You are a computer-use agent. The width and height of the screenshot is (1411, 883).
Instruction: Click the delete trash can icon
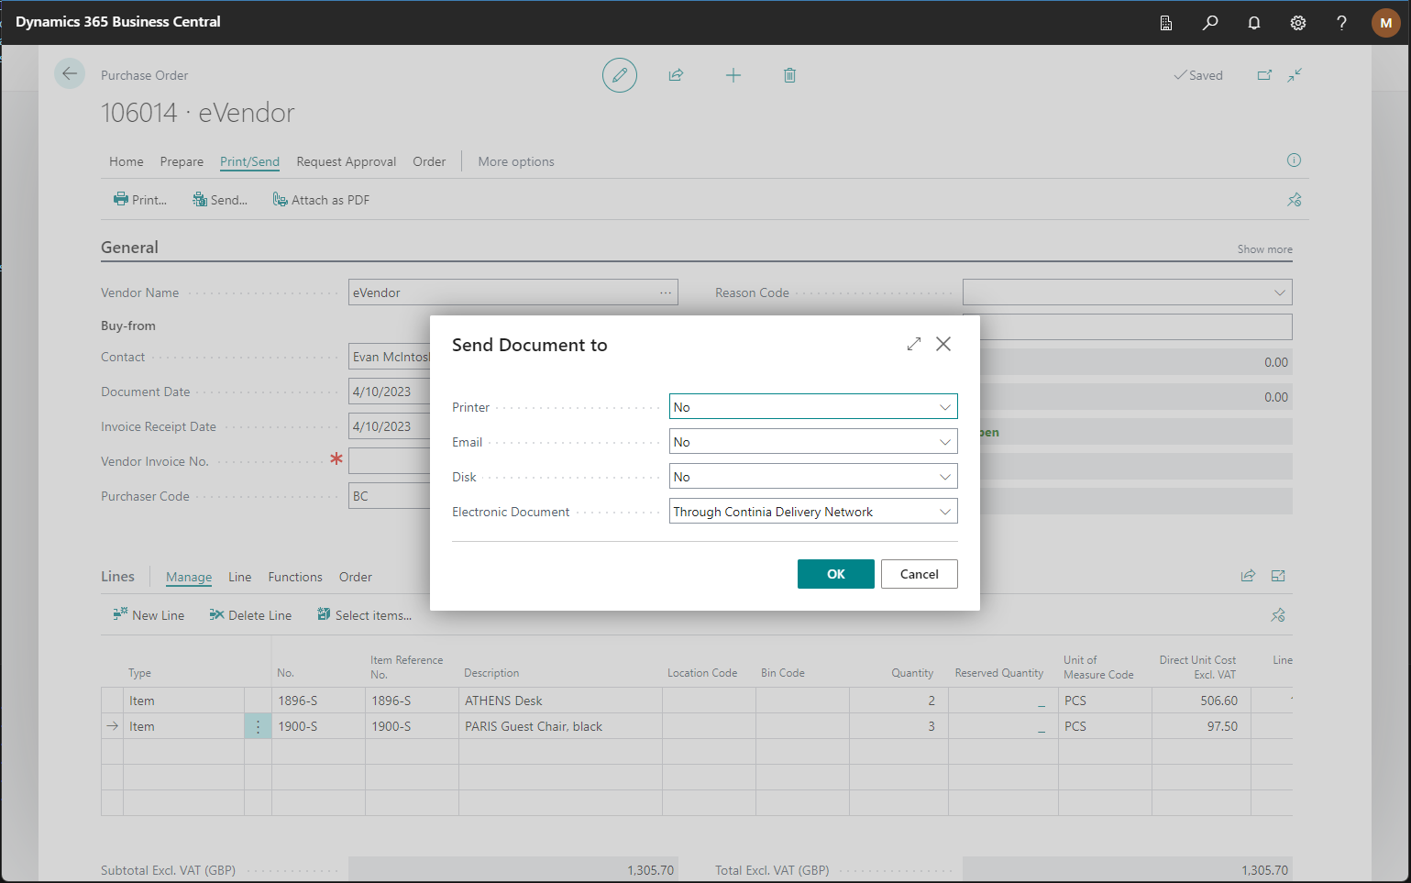click(789, 75)
